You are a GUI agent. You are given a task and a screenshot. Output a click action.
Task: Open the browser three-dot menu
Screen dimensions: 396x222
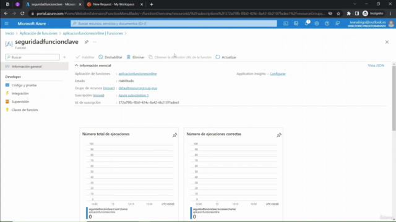point(390,14)
